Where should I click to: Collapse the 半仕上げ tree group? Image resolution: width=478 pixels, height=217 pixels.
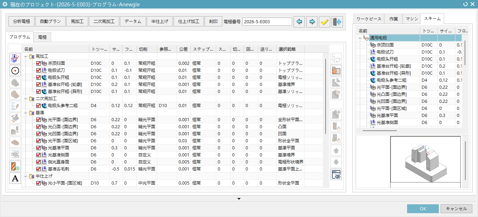pos(26,176)
